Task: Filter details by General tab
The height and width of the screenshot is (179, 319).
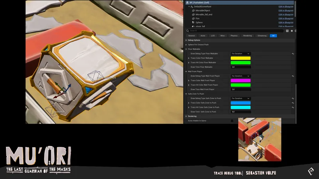Action: [191, 36]
